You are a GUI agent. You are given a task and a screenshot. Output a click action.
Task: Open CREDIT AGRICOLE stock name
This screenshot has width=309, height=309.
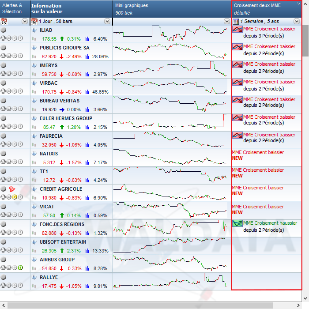61,189
